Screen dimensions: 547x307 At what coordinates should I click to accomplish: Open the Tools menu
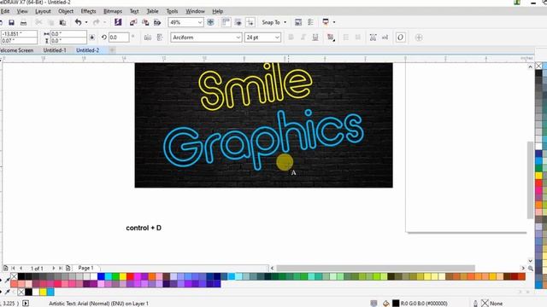click(172, 11)
